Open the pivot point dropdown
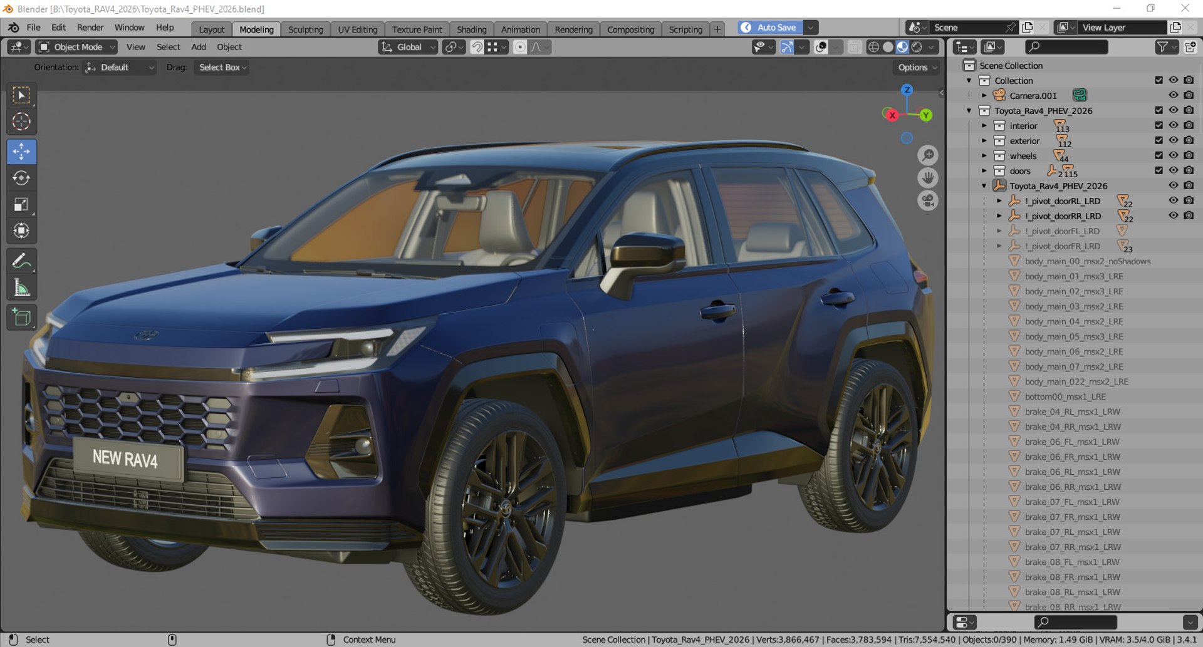The height and width of the screenshot is (647, 1203). pyautogui.click(x=454, y=47)
